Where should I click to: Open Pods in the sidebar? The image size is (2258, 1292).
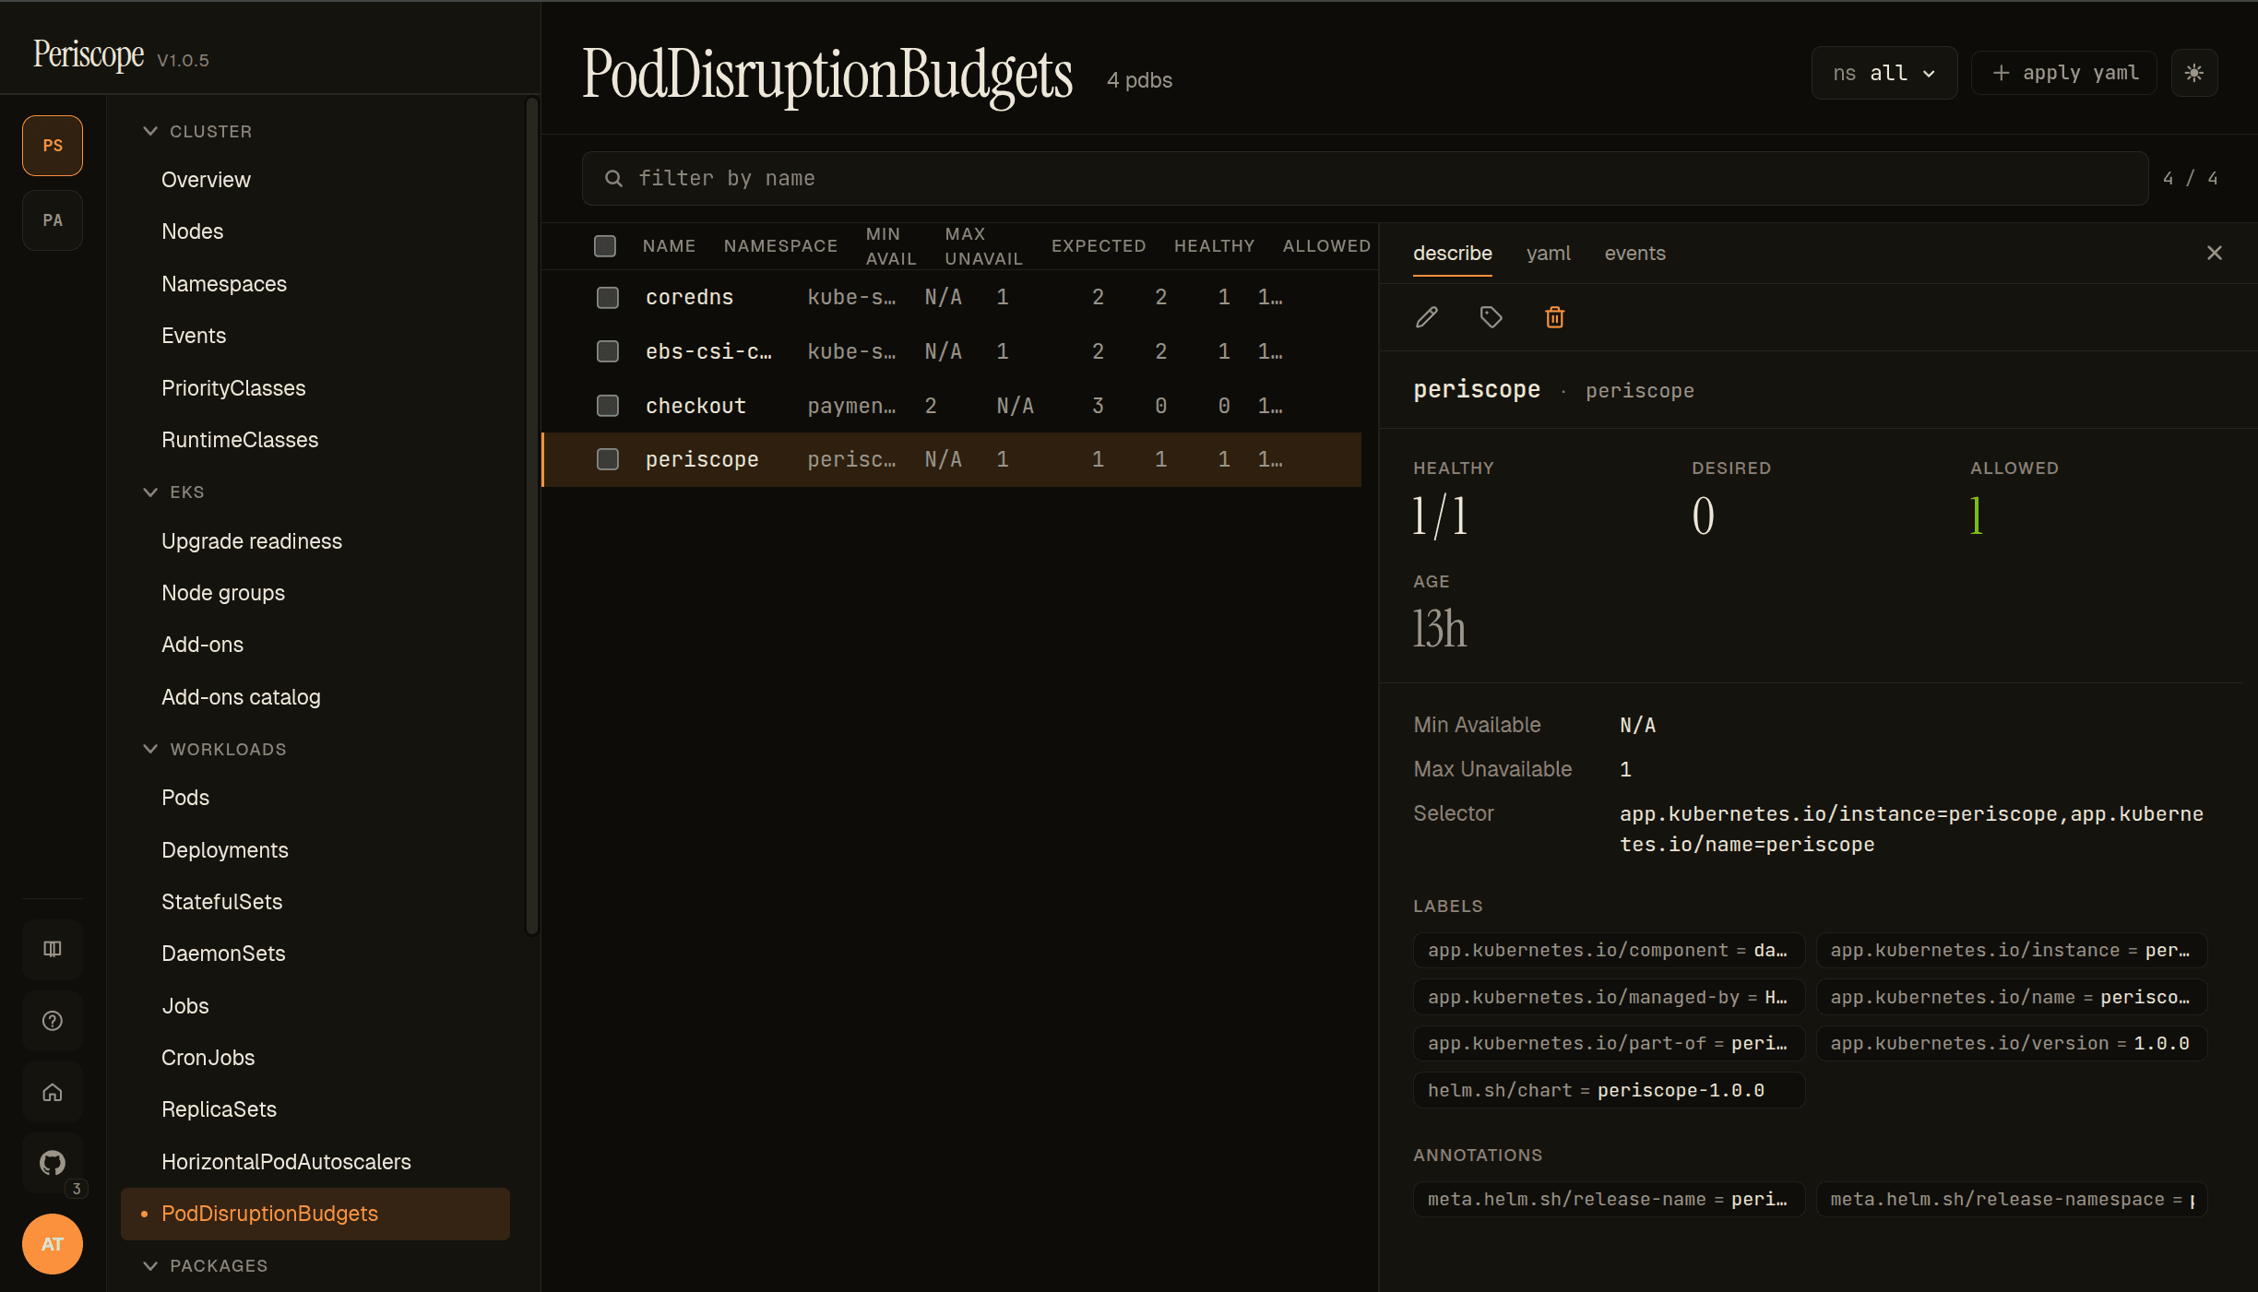(315, 798)
